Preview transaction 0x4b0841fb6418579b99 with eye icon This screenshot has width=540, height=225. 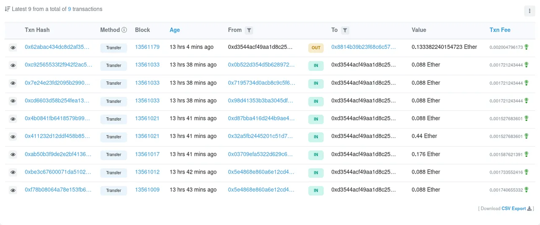pyautogui.click(x=13, y=119)
